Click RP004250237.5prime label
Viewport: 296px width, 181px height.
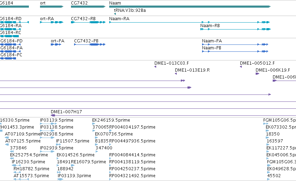pyautogui.click(x=132, y=169)
